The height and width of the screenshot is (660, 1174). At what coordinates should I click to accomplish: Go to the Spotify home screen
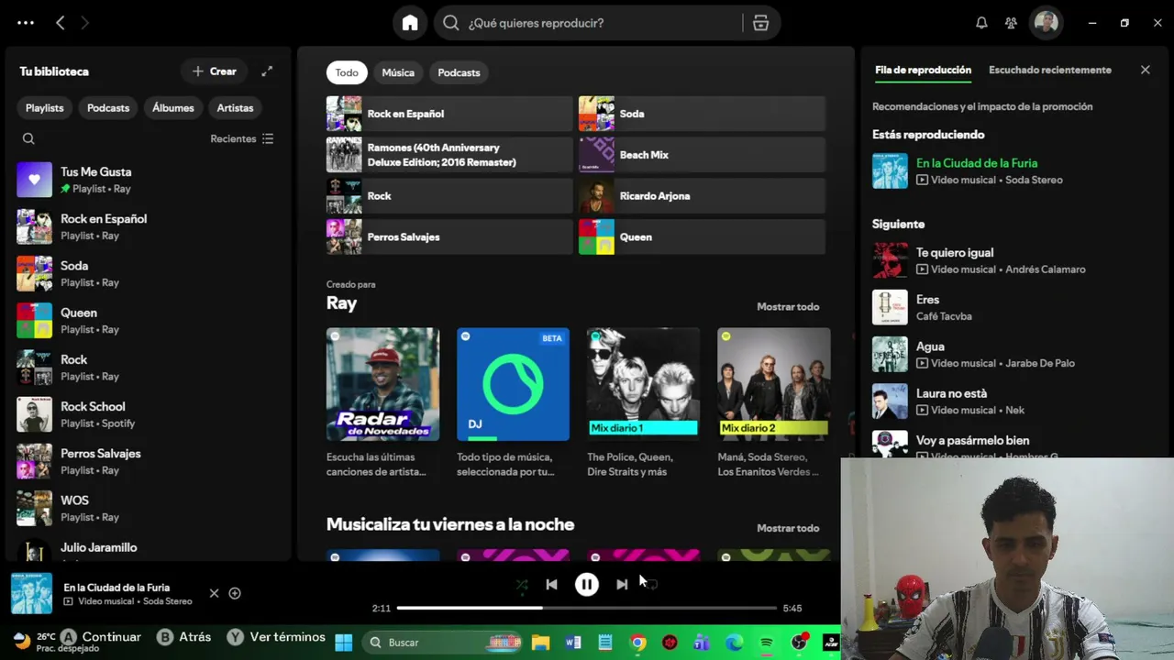(410, 23)
